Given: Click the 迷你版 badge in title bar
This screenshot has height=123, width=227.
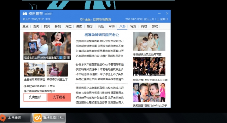Looking at the screenshot, I should [48, 14].
